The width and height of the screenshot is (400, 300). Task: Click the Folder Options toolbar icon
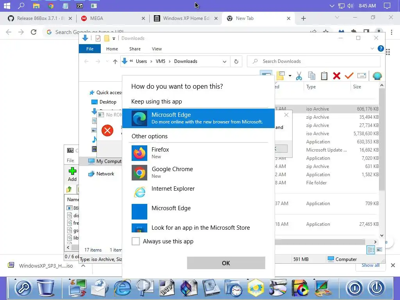280,76
